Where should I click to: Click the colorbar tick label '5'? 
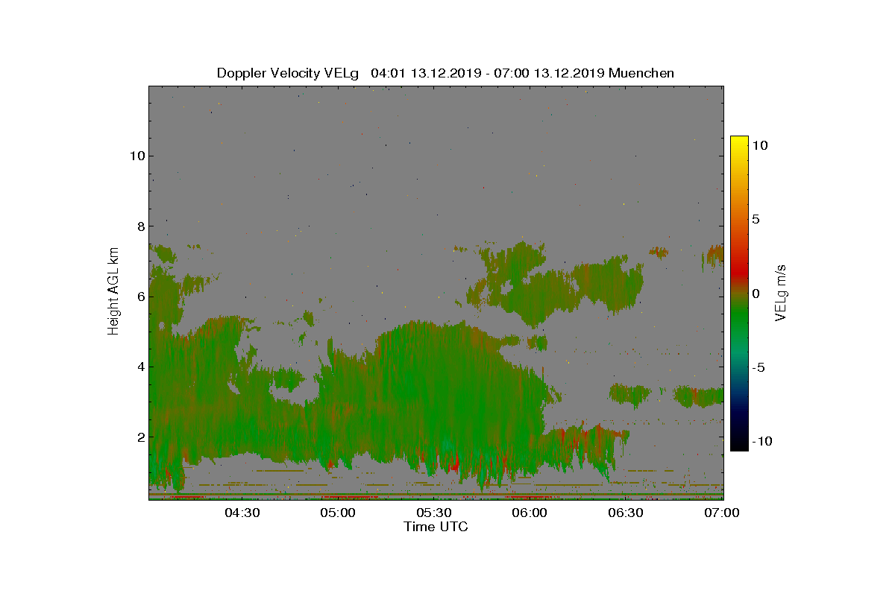pos(756,220)
